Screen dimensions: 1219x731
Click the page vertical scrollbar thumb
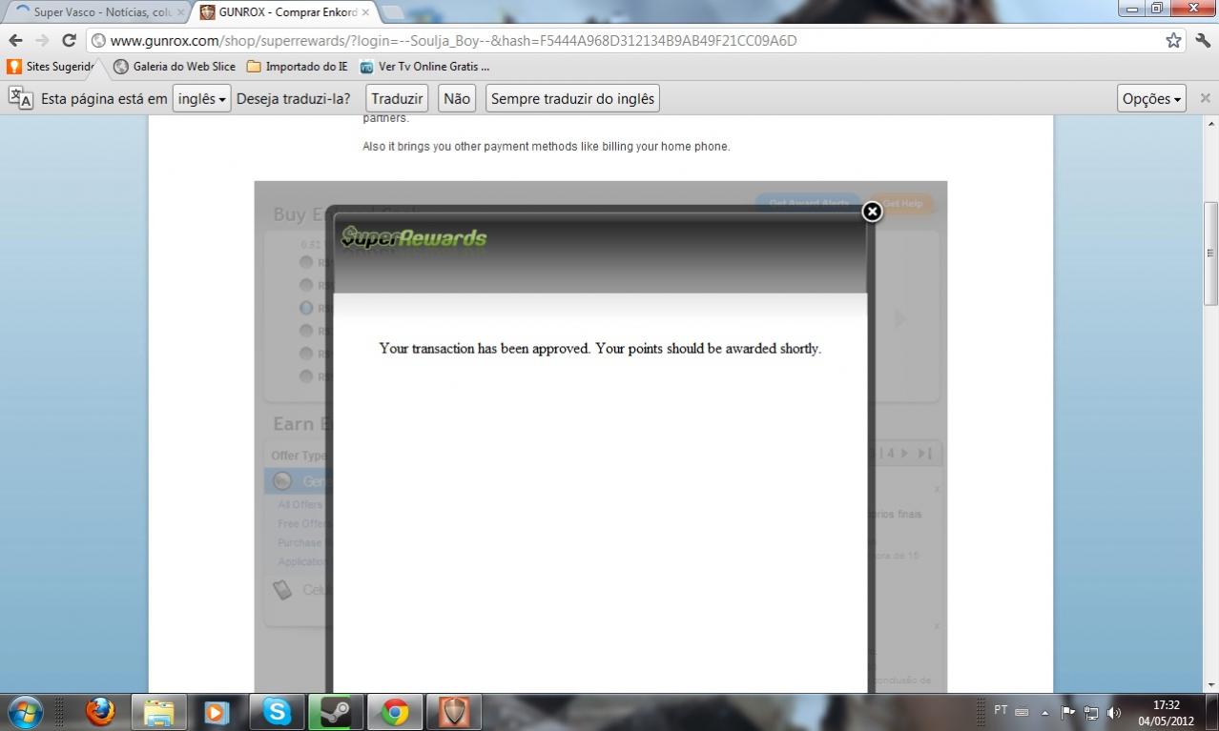(1210, 253)
